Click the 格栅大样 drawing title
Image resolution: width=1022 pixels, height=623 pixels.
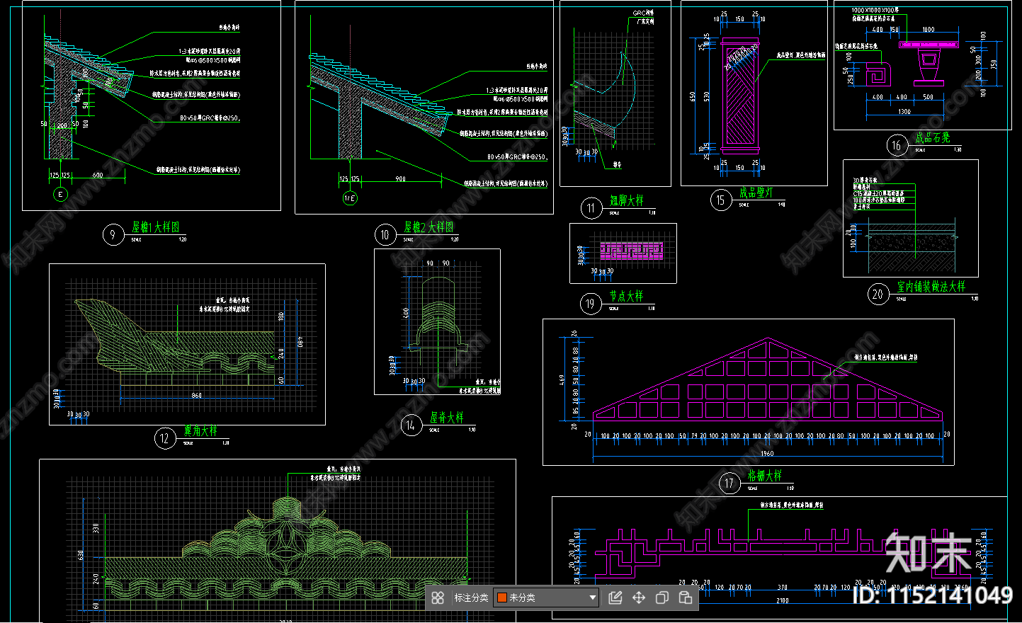tap(765, 476)
